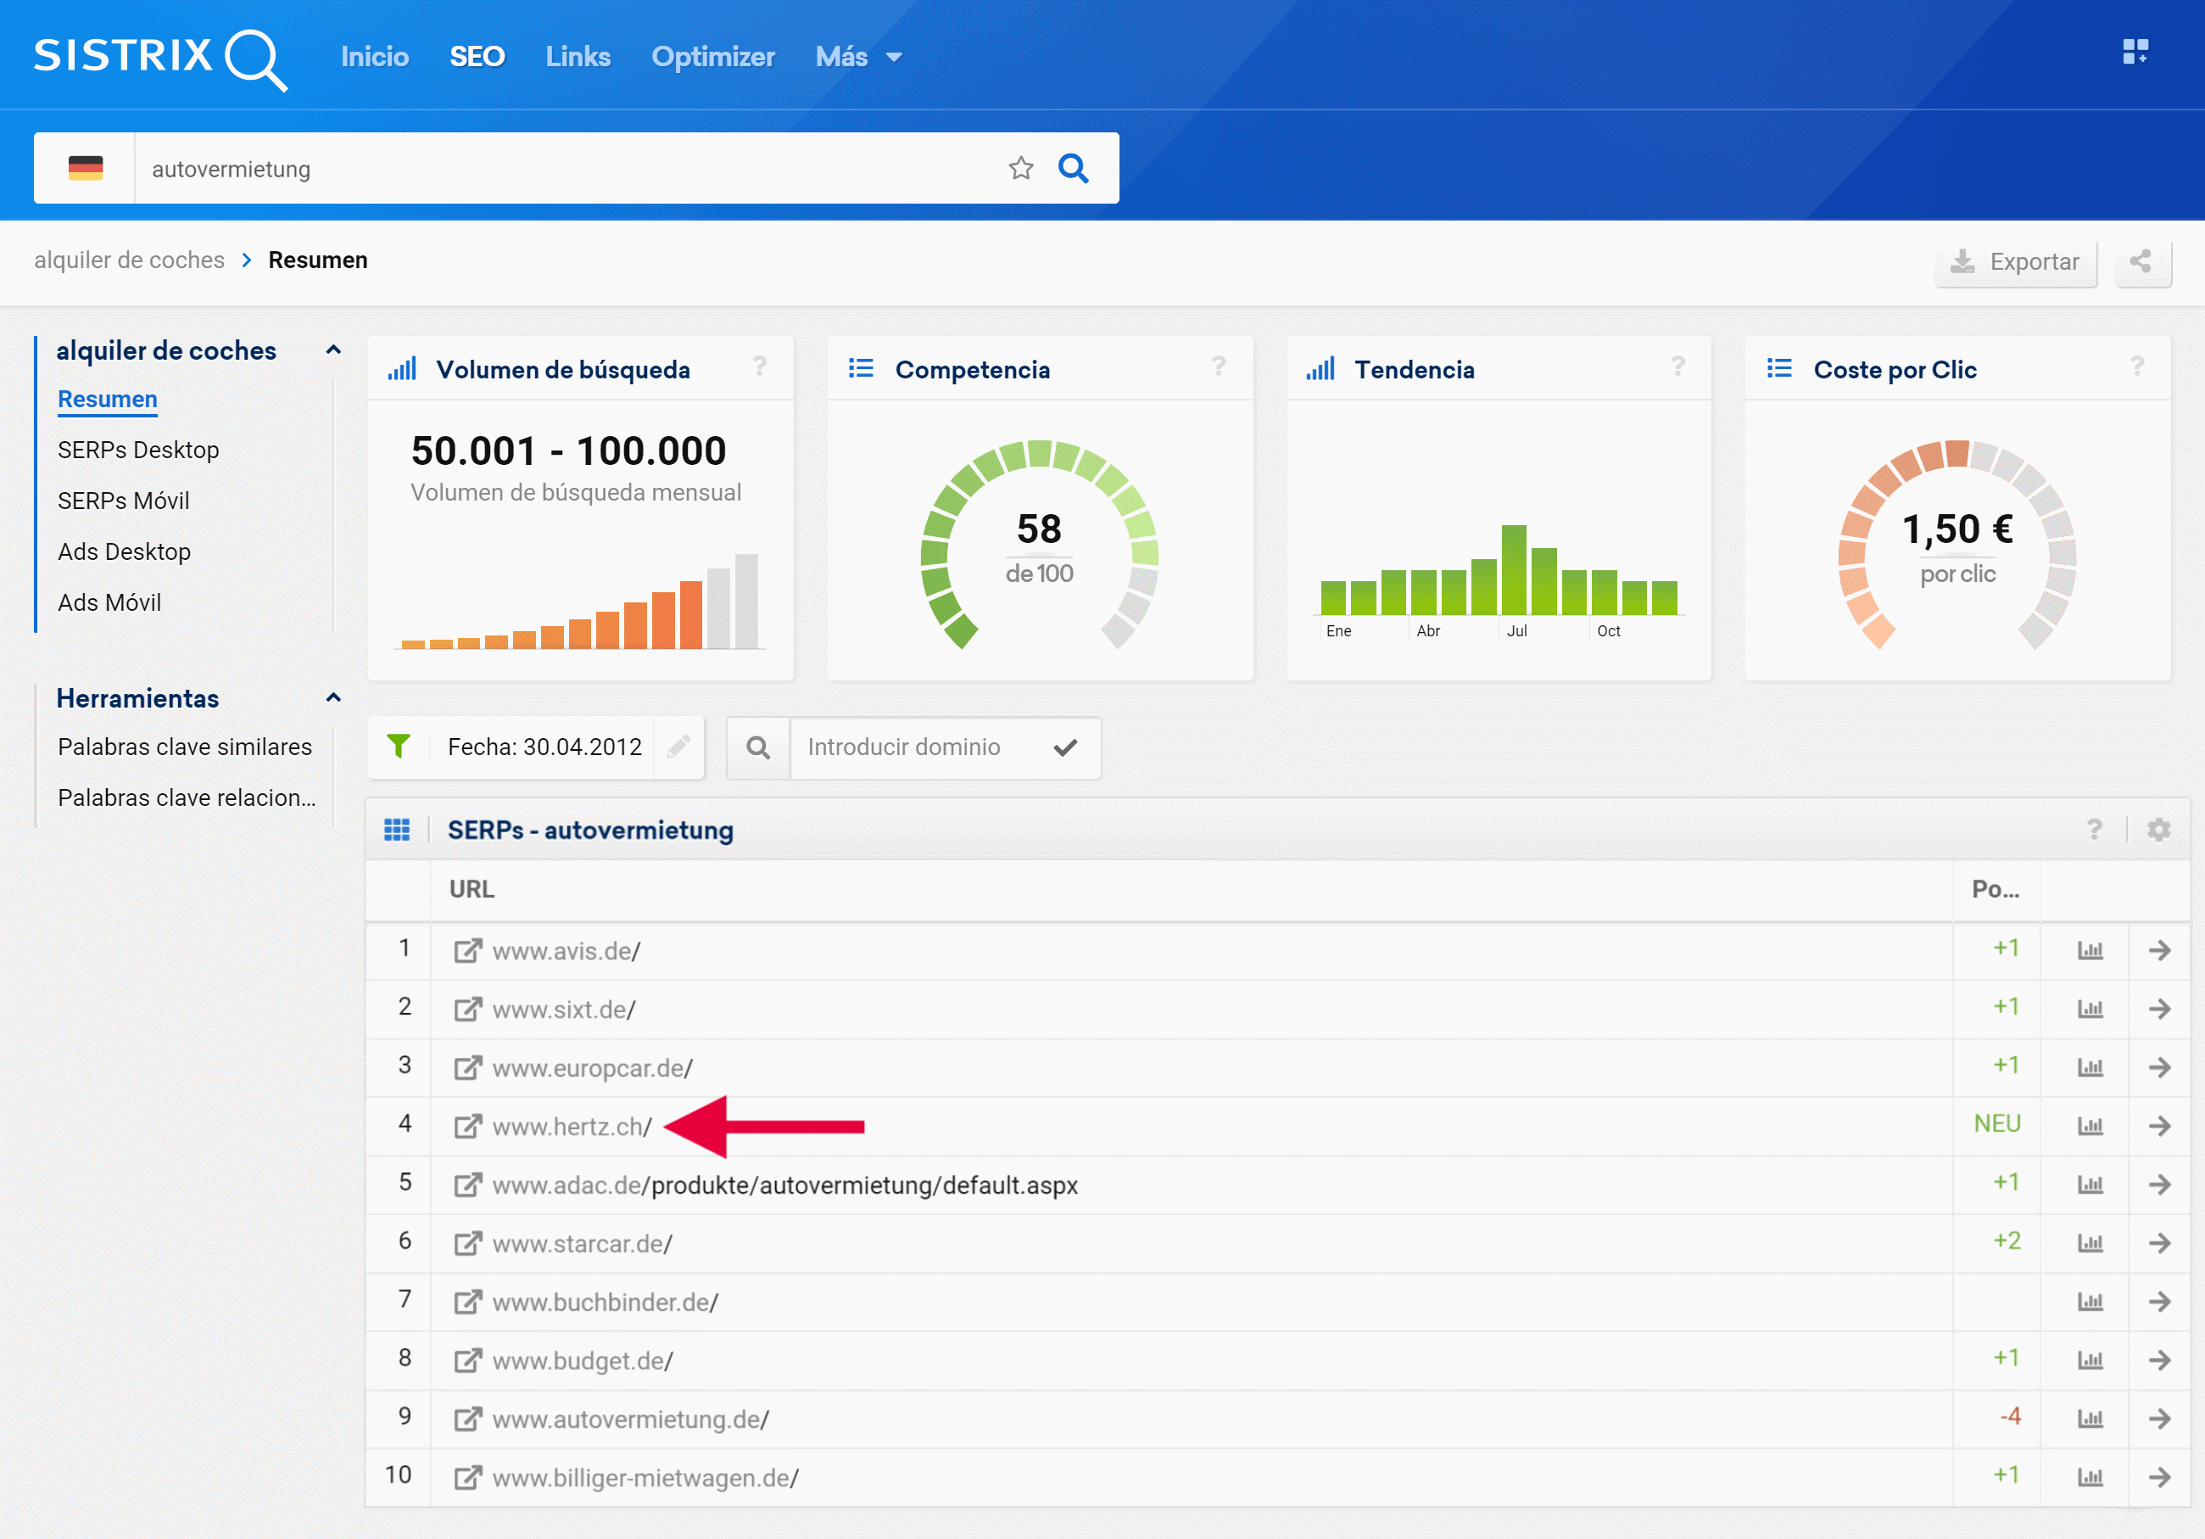Collapse the alquiler de coches section
This screenshot has height=1539, width=2205.
(333, 350)
